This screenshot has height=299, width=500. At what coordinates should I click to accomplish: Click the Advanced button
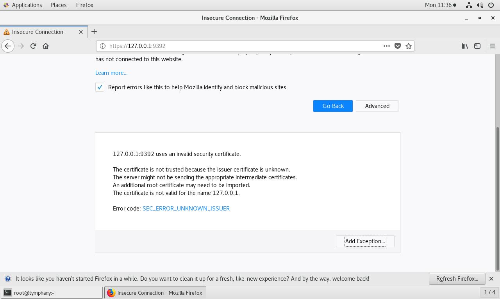(377, 106)
